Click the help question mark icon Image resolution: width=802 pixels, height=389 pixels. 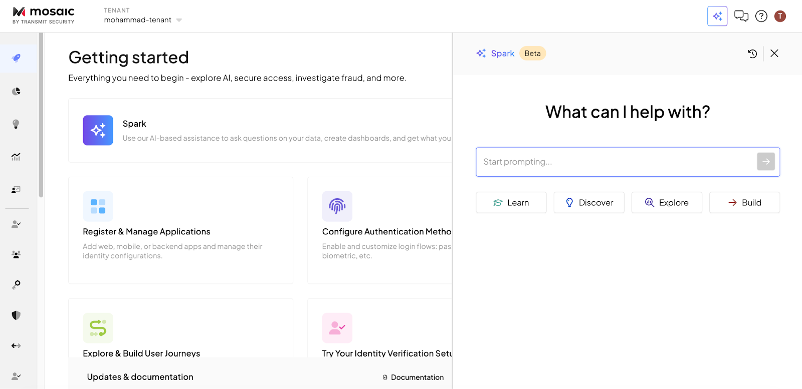tap(761, 17)
